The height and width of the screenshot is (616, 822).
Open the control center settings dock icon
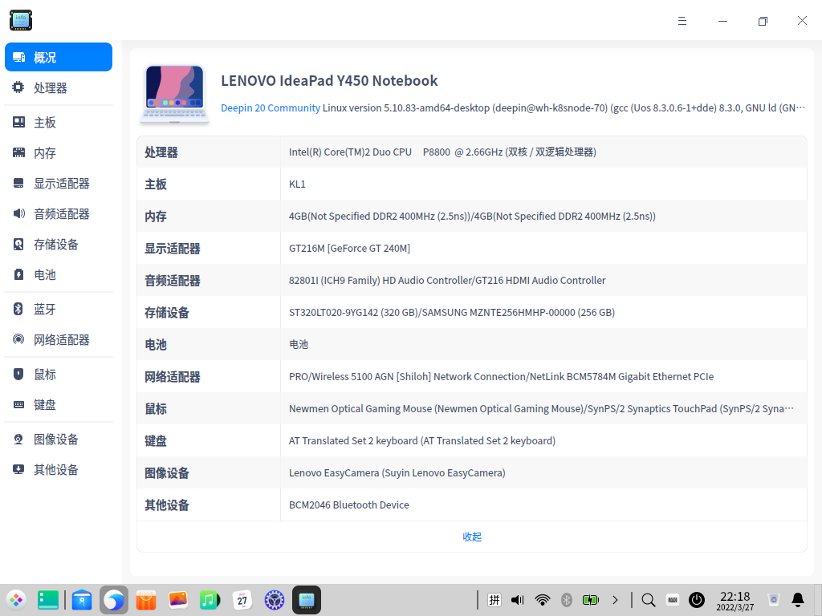pyautogui.click(x=275, y=600)
